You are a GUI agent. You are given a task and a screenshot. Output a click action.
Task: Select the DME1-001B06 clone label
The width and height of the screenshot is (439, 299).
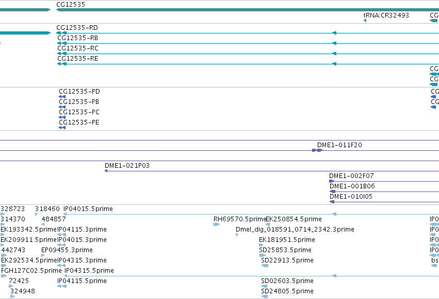click(352, 186)
